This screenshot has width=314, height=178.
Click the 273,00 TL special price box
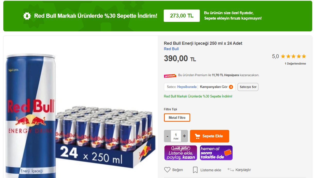pos(182,16)
